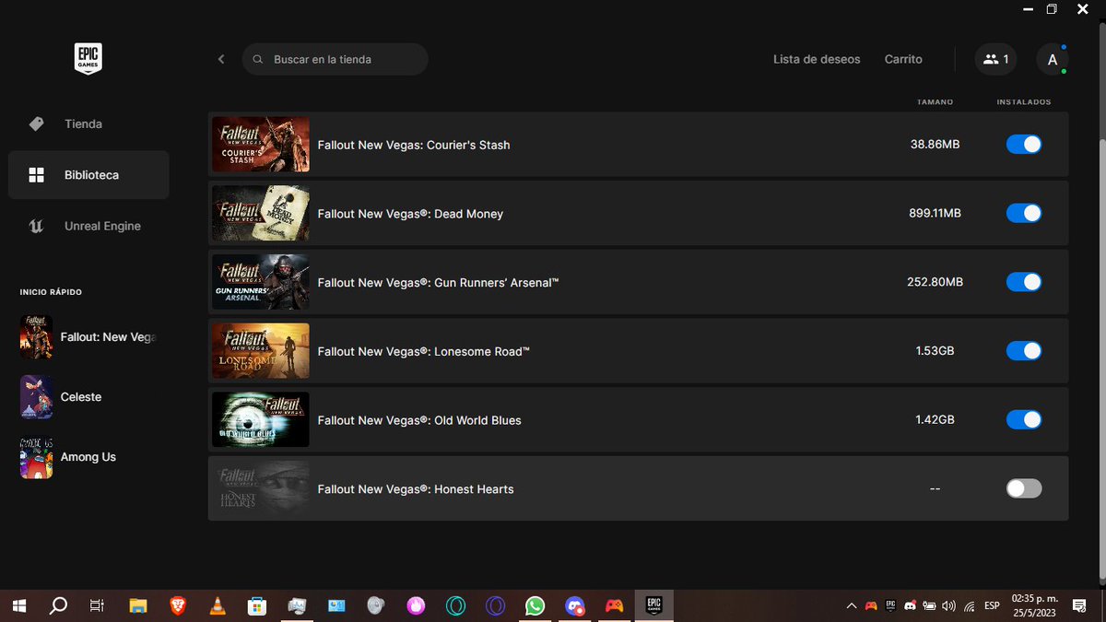
Task: Click the 1.53GB size value
Action: click(x=935, y=351)
